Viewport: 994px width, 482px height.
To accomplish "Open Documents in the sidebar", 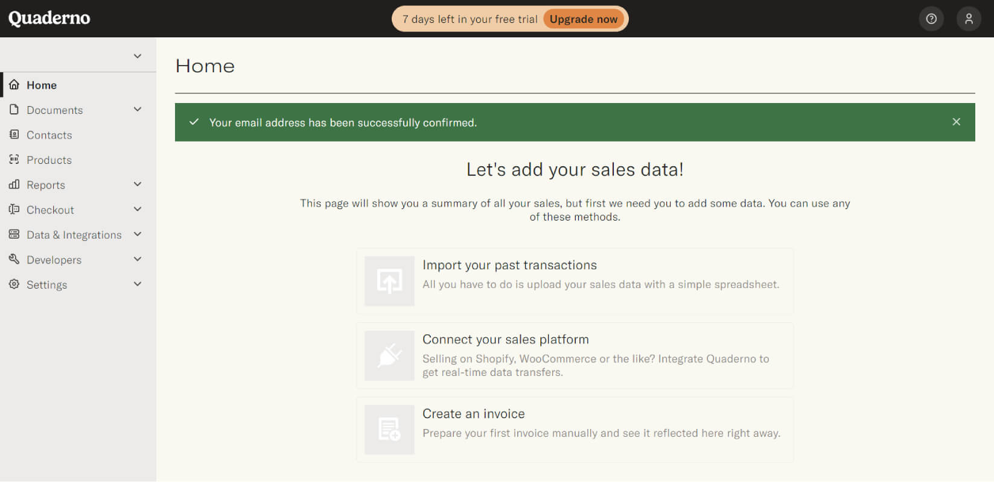I will pos(78,110).
